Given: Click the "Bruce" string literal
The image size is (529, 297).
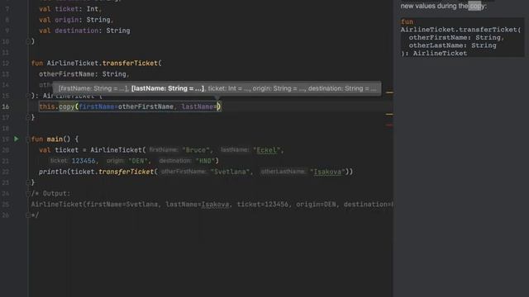Looking at the screenshot, I should point(196,150).
